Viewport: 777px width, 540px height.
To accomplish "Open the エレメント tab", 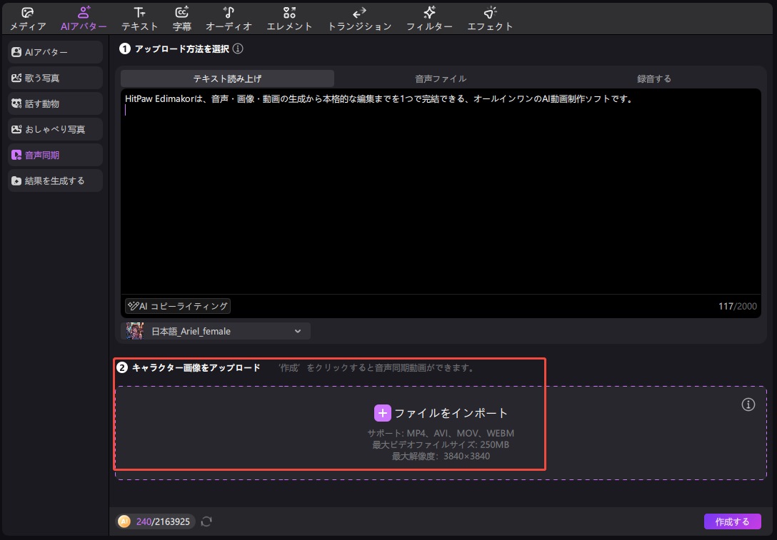I will coord(289,19).
